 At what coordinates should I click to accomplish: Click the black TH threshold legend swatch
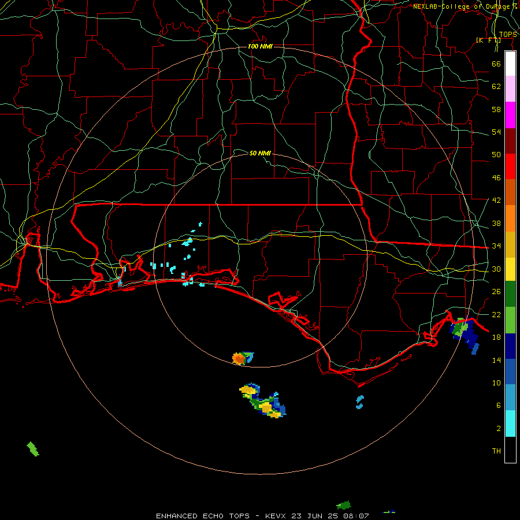click(510, 450)
